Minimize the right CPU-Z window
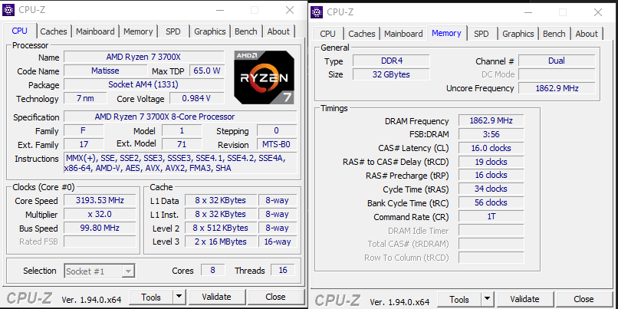Screen dimensions: 618x309 [528, 12]
